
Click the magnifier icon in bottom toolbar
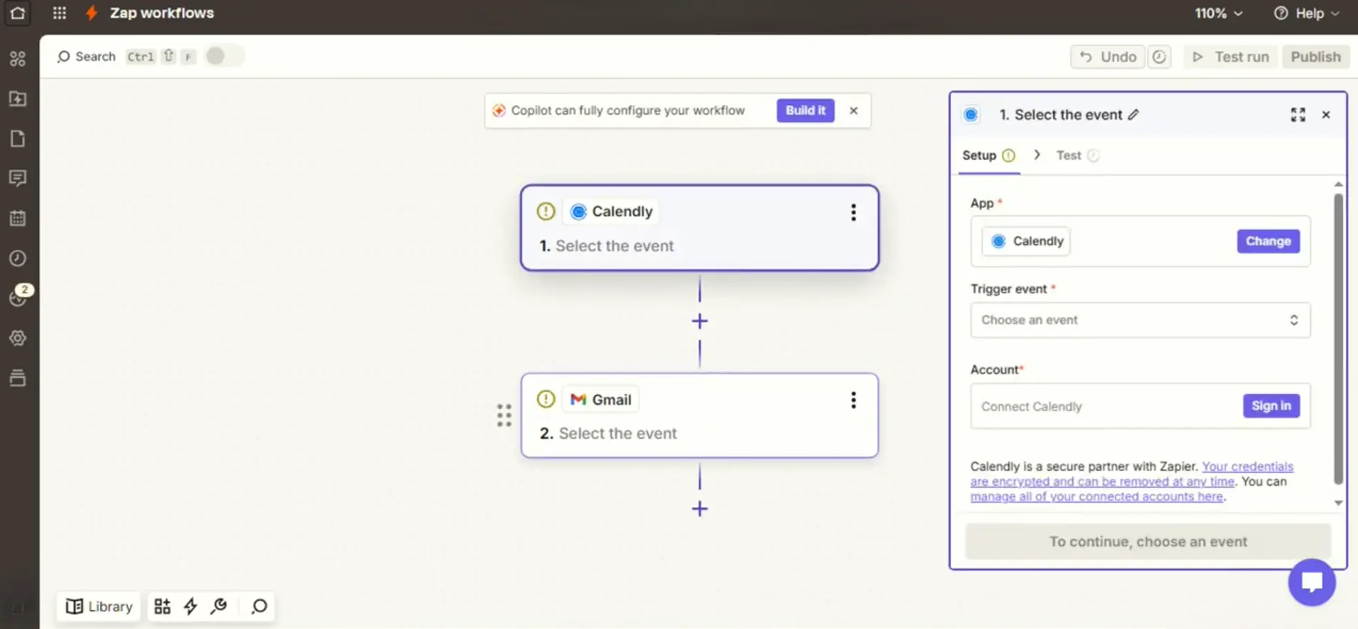[259, 606]
